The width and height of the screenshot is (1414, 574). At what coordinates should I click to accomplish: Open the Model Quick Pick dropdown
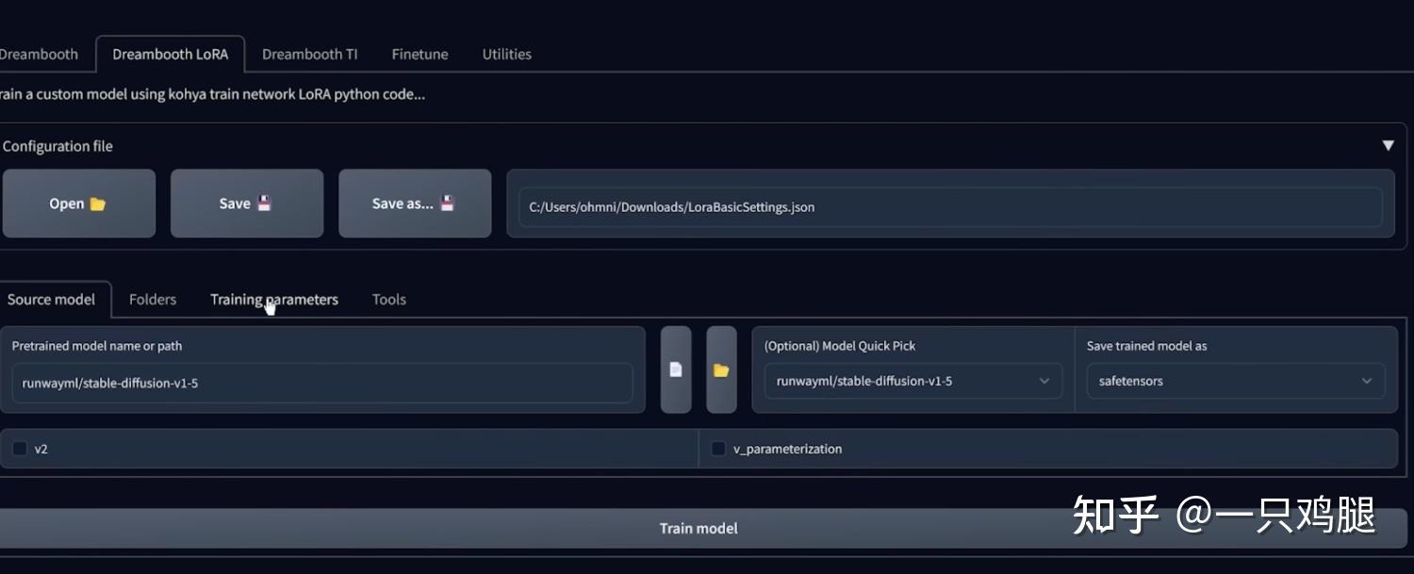[1044, 381]
